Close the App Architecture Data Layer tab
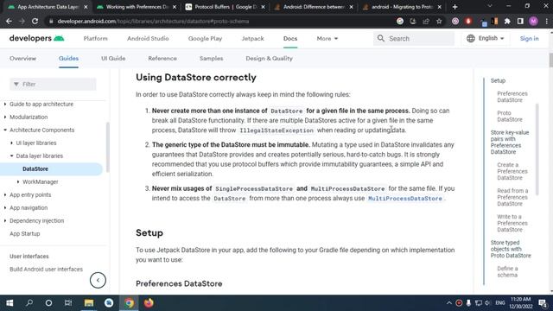This screenshot has width=553, height=311. [x=86, y=7]
